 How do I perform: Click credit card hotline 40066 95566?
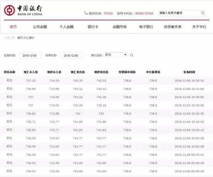(144, 13)
